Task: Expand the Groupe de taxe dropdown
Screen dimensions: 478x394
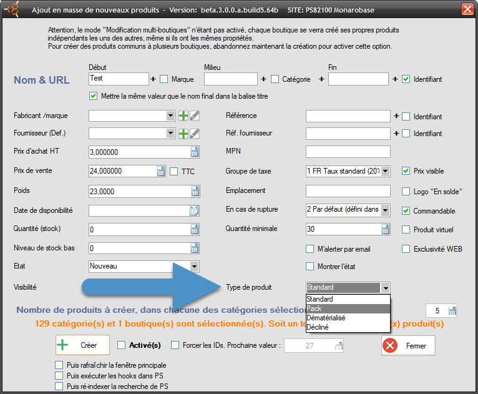Action: 385,171
